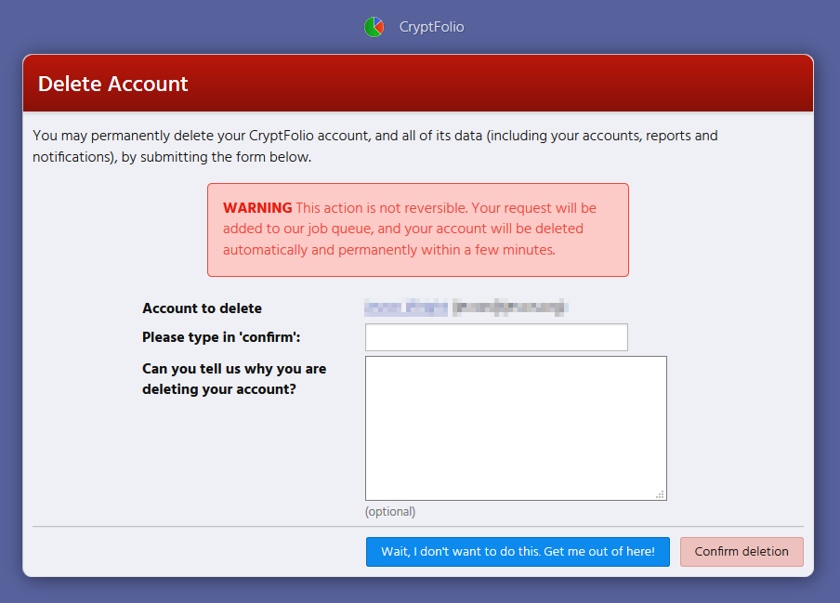Click the Delete Account heading

tap(113, 85)
